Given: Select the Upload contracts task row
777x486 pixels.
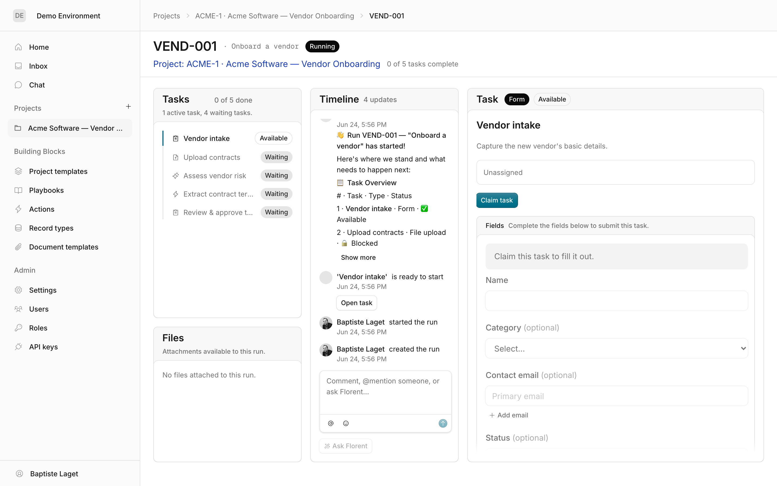Looking at the screenshot, I should [x=228, y=157].
